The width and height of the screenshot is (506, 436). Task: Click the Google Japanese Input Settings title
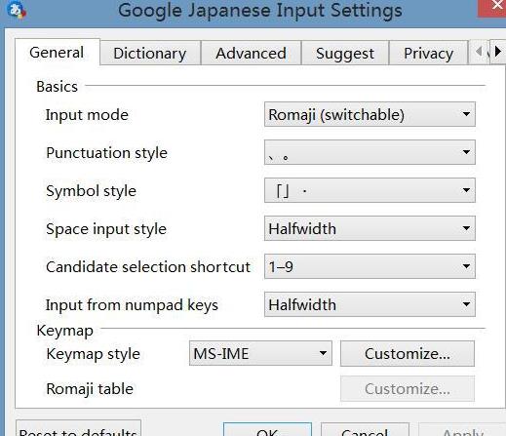tap(260, 11)
